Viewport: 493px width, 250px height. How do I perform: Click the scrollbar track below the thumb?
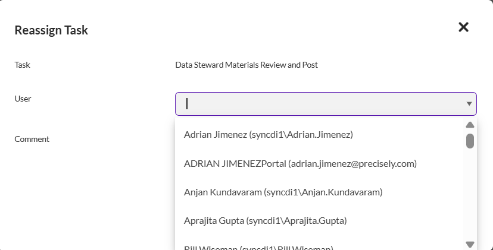[x=470, y=196]
